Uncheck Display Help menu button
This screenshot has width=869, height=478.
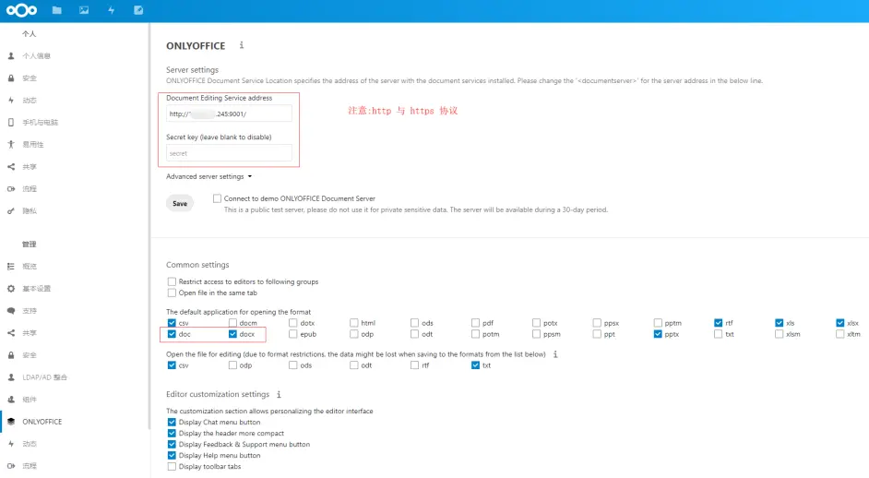click(172, 455)
